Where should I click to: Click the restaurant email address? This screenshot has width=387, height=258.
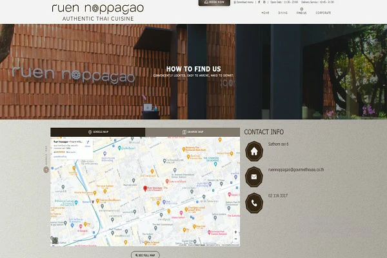pyautogui.click(x=296, y=170)
